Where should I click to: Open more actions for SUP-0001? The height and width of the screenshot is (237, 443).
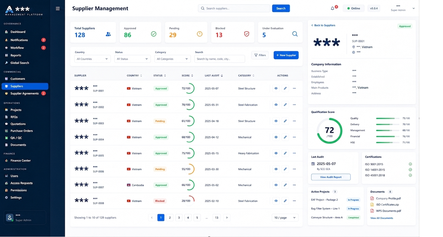tap(294, 88)
